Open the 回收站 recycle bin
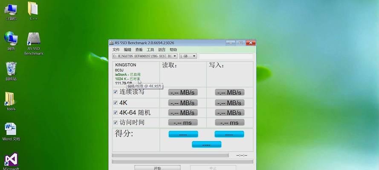The image size is (379, 170). pyautogui.click(x=11, y=71)
